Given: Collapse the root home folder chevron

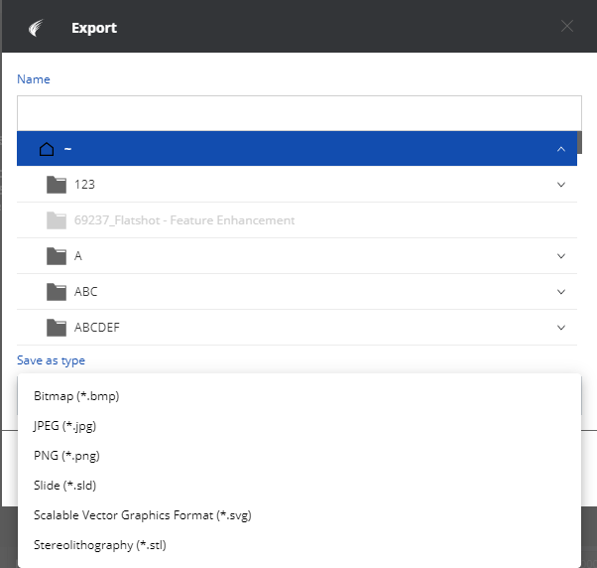Looking at the screenshot, I should click(561, 149).
